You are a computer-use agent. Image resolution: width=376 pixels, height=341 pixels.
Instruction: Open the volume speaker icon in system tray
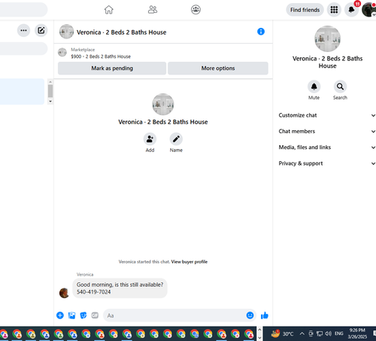[x=328, y=333]
